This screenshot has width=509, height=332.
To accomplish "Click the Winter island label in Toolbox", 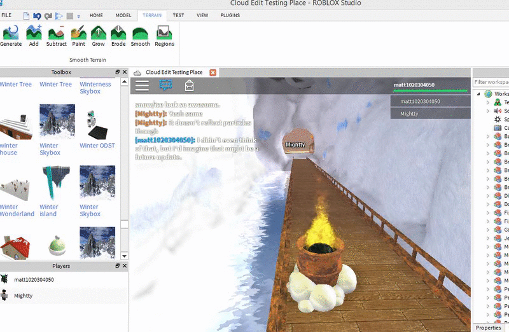I will 49,211.
